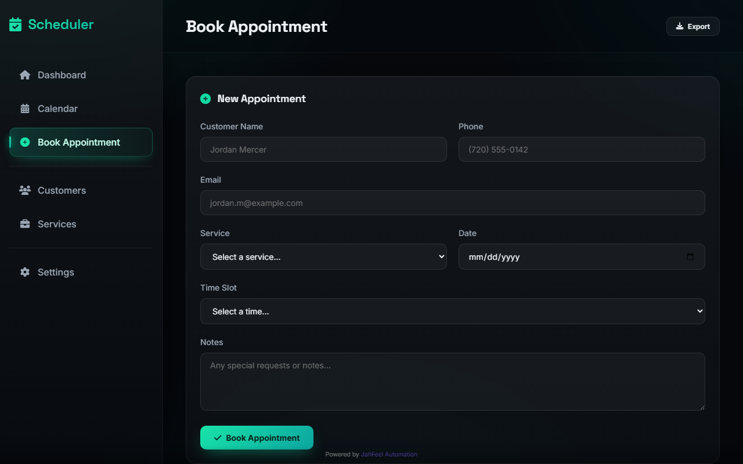
Task: Follow the JahFeel Automation link
Action: 389,454
